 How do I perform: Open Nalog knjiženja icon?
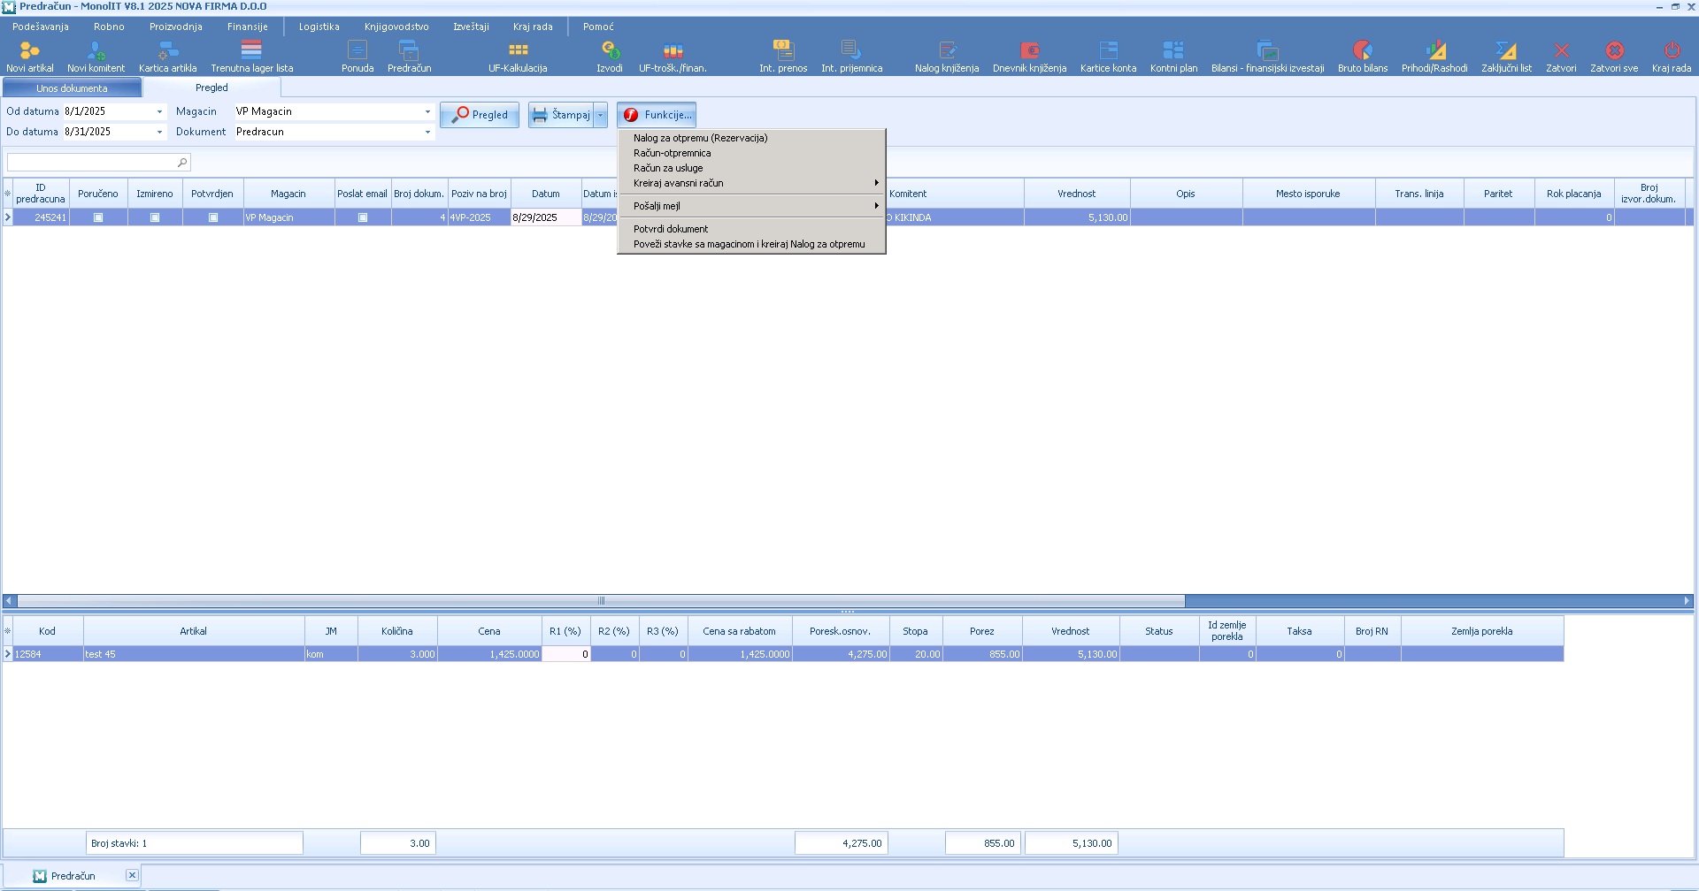pyautogui.click(x=947, y=50)
